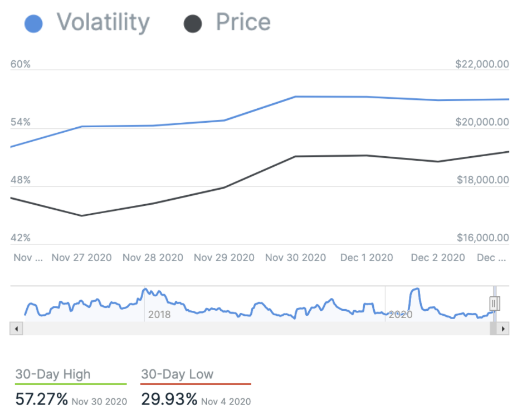This screenshot has width=517, height=414.
Task: Select the Dec 2 2020 axis label
Action: click(x=438, y=258)
